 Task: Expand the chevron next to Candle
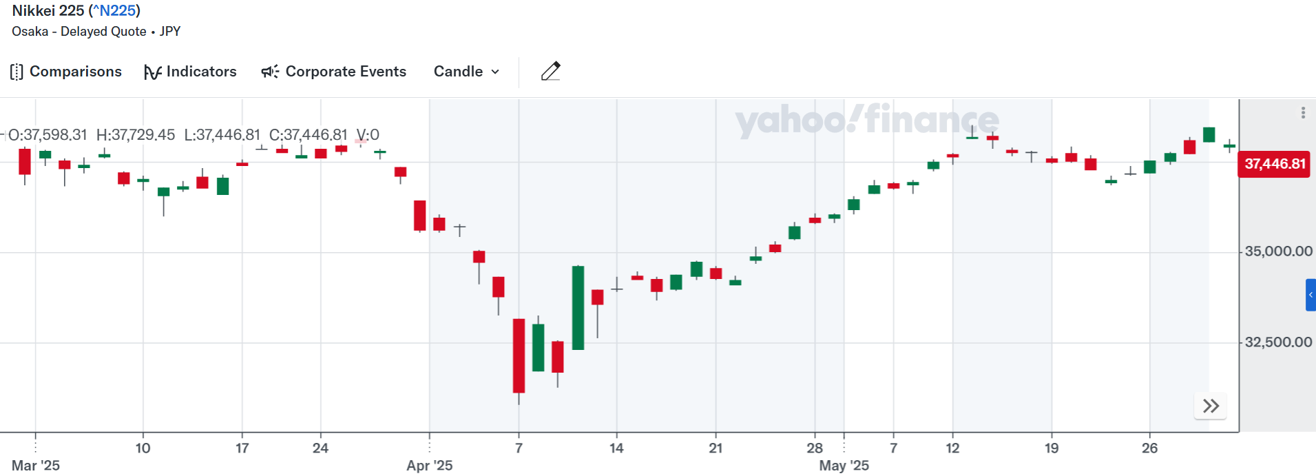click(x=495, y=72)
